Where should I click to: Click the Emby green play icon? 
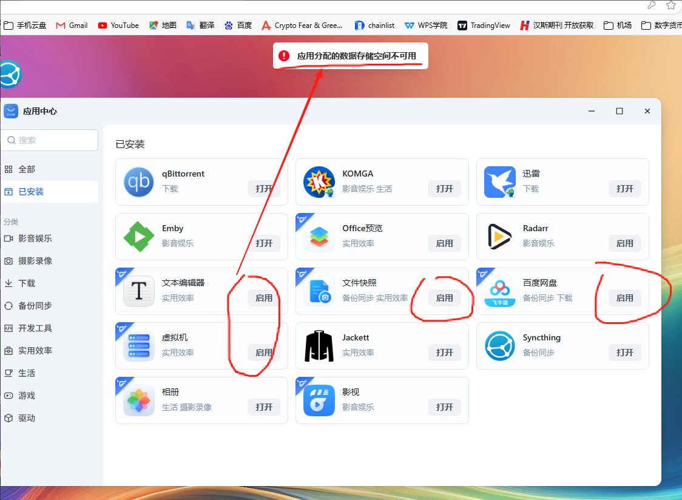tap(139, 237)
